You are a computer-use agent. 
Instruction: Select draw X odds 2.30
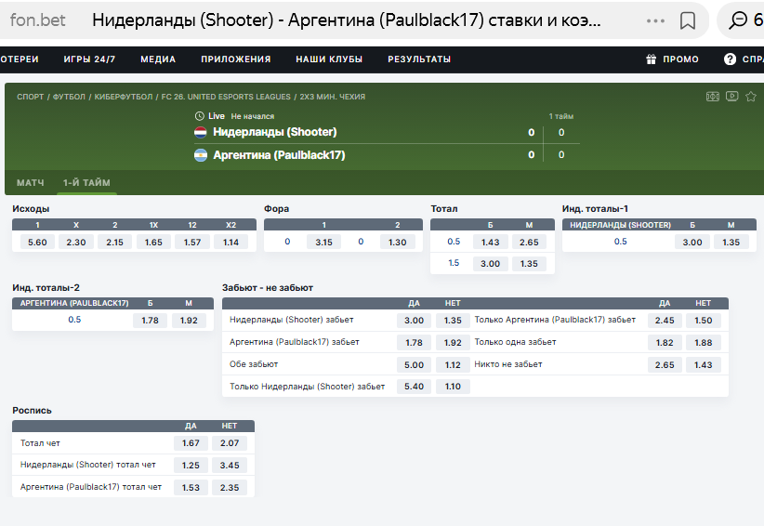pos(76,242)
